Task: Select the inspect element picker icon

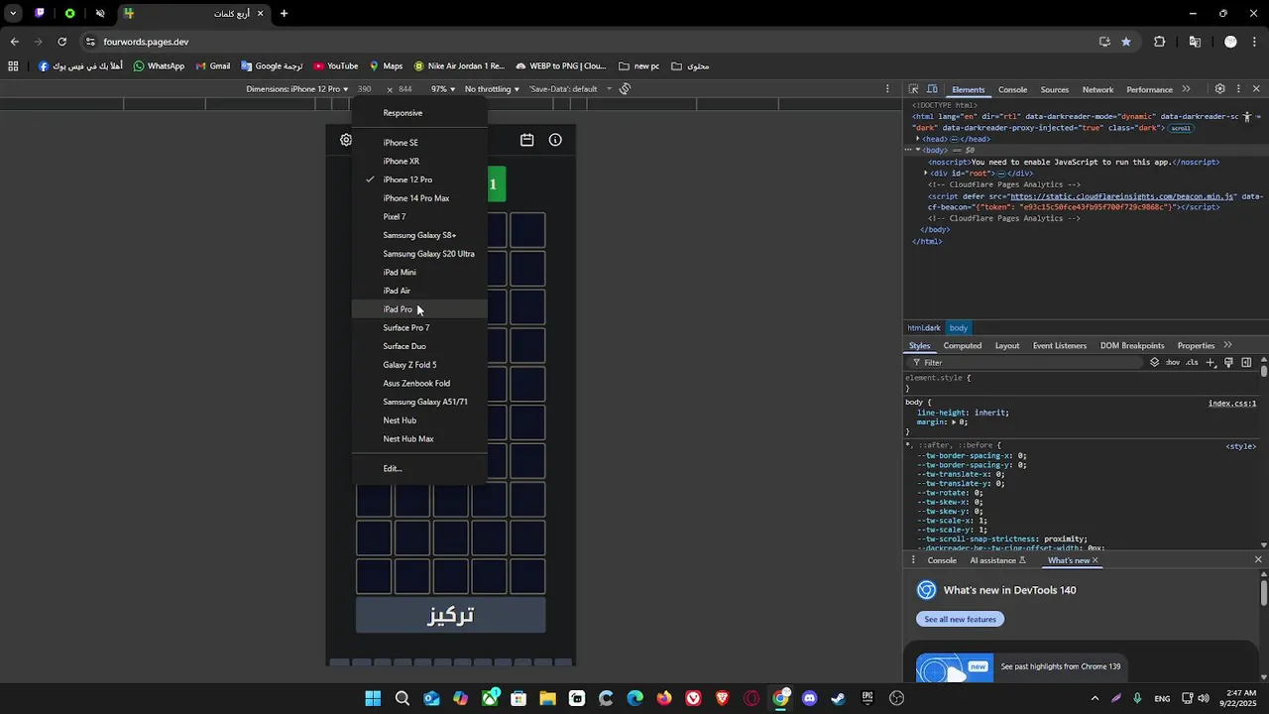Action: coord(913,89)
